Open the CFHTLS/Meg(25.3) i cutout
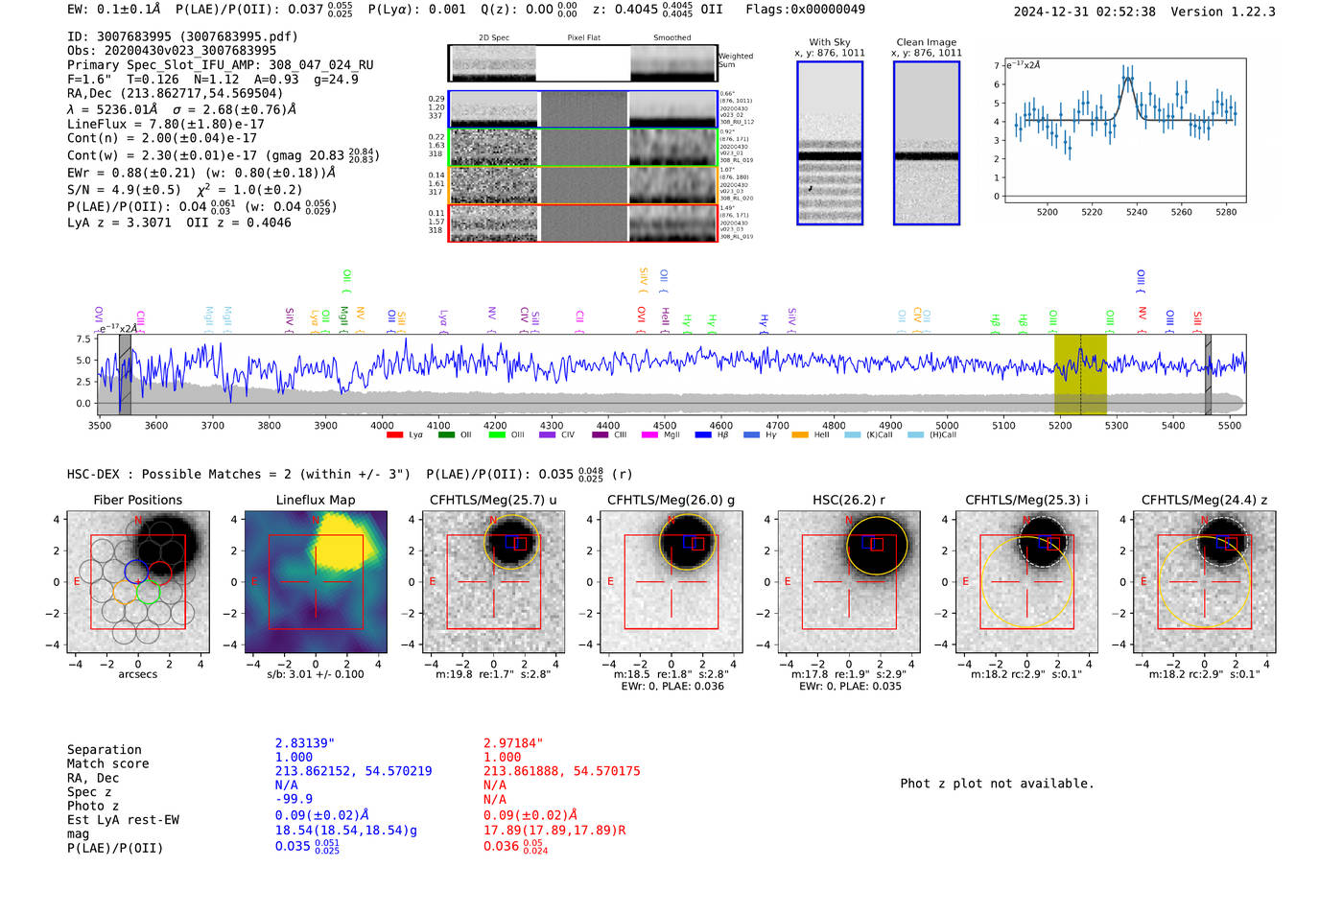This screenshot has width=1343, height=914. (x=1026, y=582)
